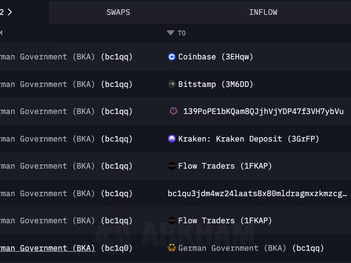The width and height of the screenshot is (351, 263).
Task: Click the Bitstamp logo icon
Action: (x=172, y=84)
